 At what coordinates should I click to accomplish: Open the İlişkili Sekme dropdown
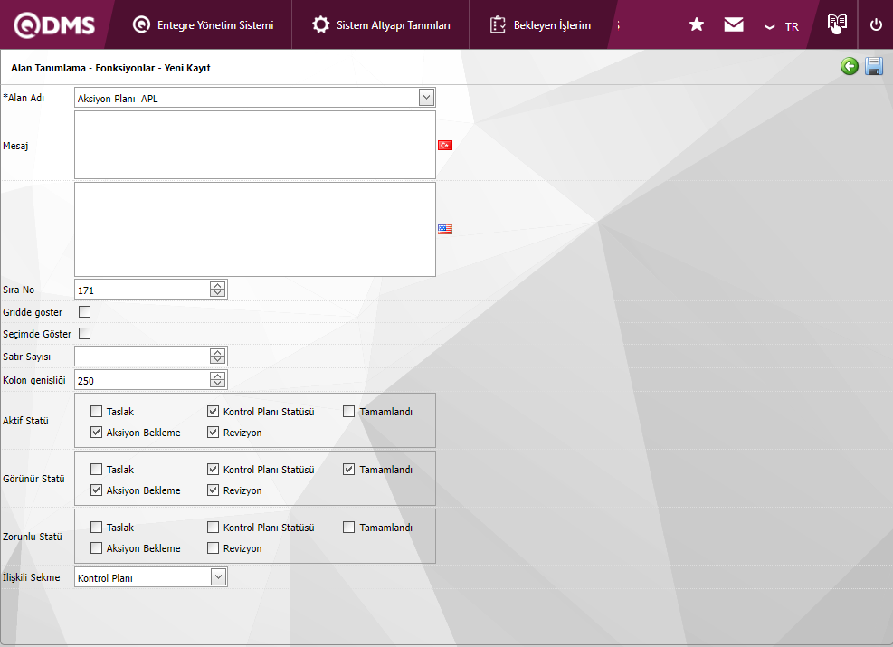coord(218,577)
